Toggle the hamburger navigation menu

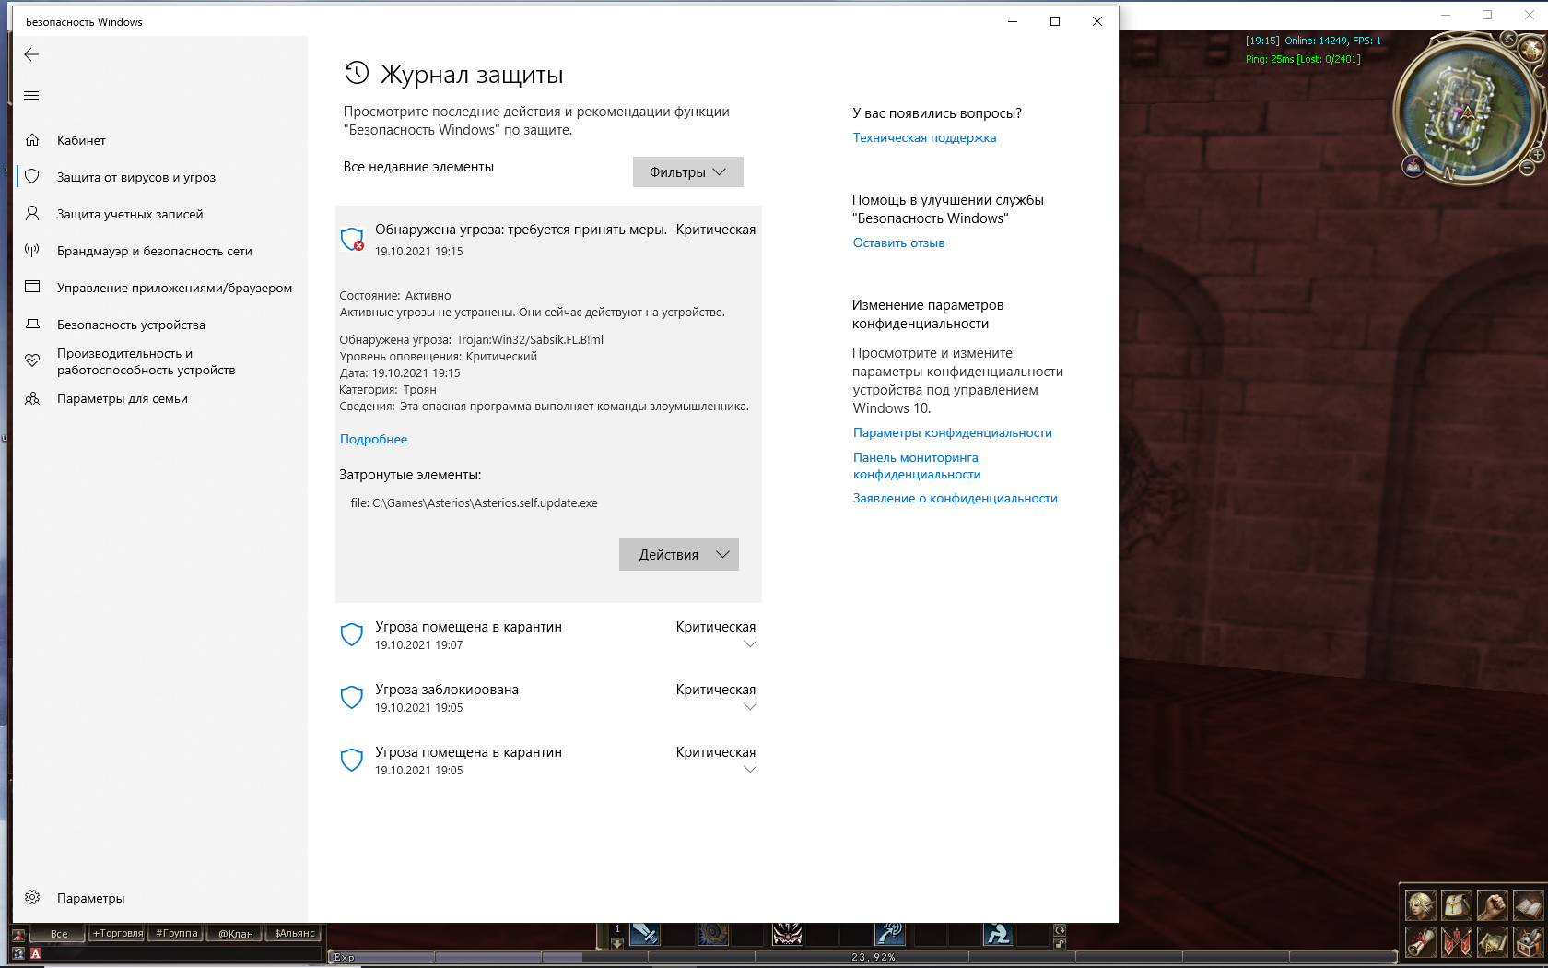coord(31,95)
